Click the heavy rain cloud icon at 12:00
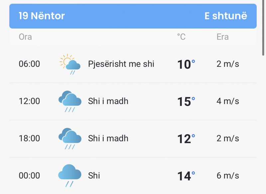Image resolution: width=266 pixels, height=194 pixels. (x=70, y=101)
